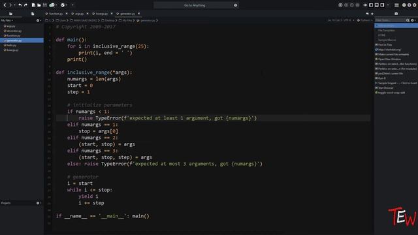This screenshot has width=418, height=235.
Task: Open the globe preview dropdown arrow
Action: point(67,5)
